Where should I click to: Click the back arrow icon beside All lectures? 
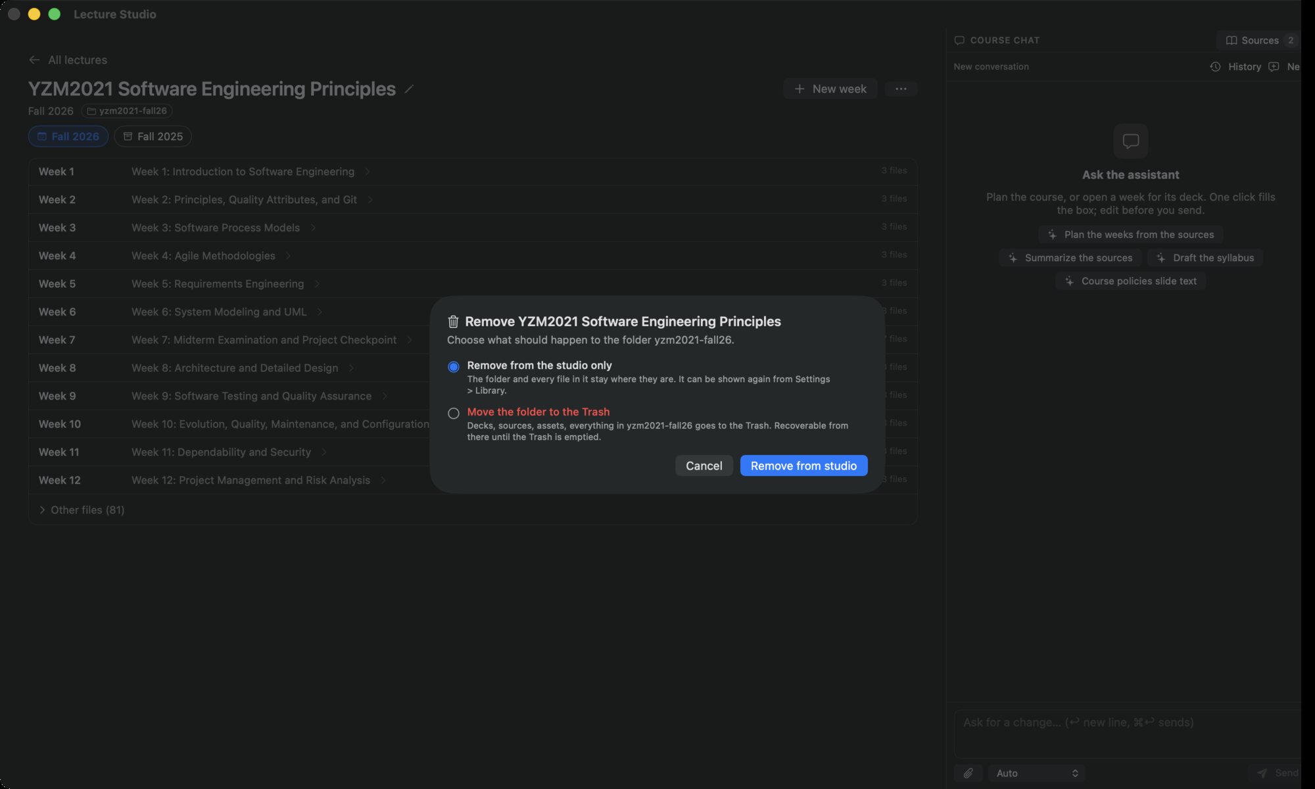coord(34,60)
